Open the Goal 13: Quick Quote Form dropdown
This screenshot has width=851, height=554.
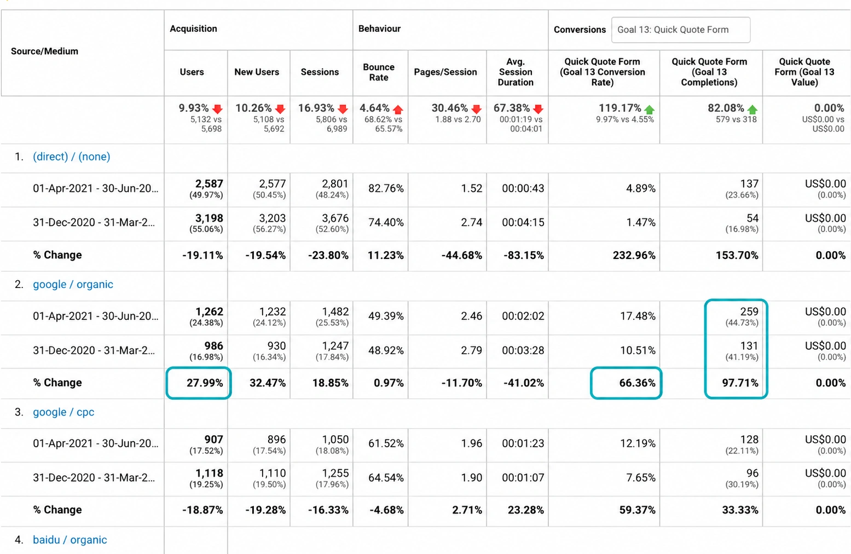[x=680, y=30]
